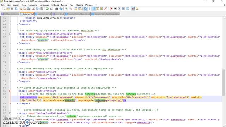This screenshot has width=226, height=127.
Task: Switch to the new 2 tab
Action: coord(58,14)
